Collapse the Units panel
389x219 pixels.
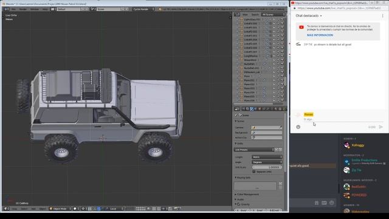(239, 144)
